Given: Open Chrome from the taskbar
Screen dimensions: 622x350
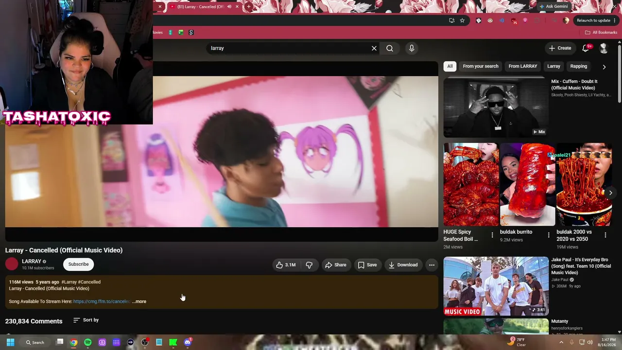Looking at the screenshot, I should coord(74,342).
